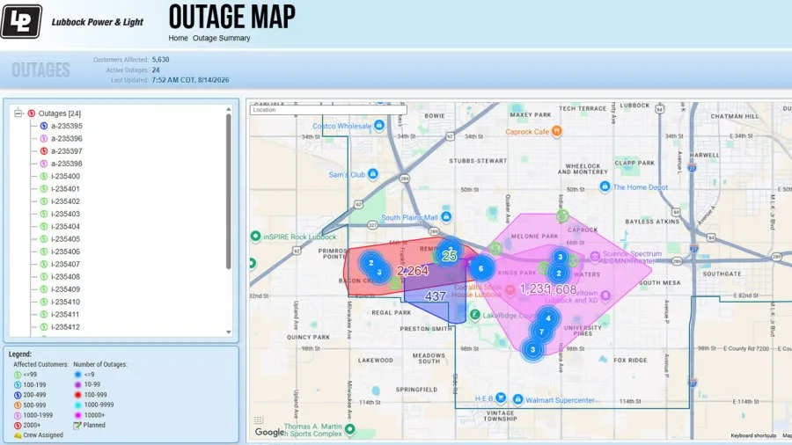Click the 500-999 affected customers legend icon

click(x=18, y=405)
